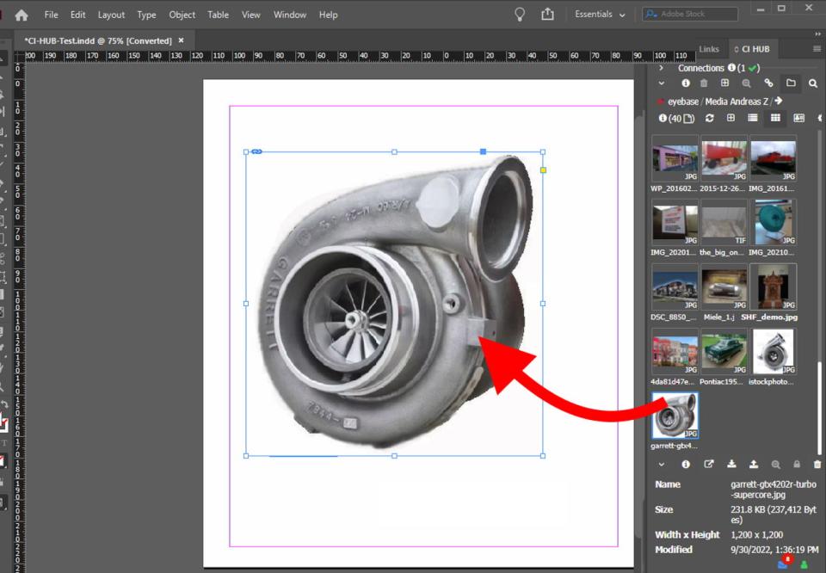The image size is (826, 573).
Task: Click the search magnifier in the Connections toolbar
Action: pos(812,83)
